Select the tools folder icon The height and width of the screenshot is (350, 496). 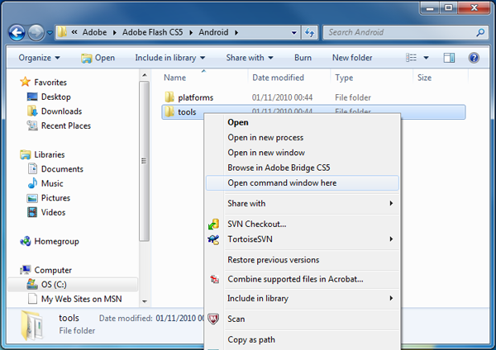(169, 111)
